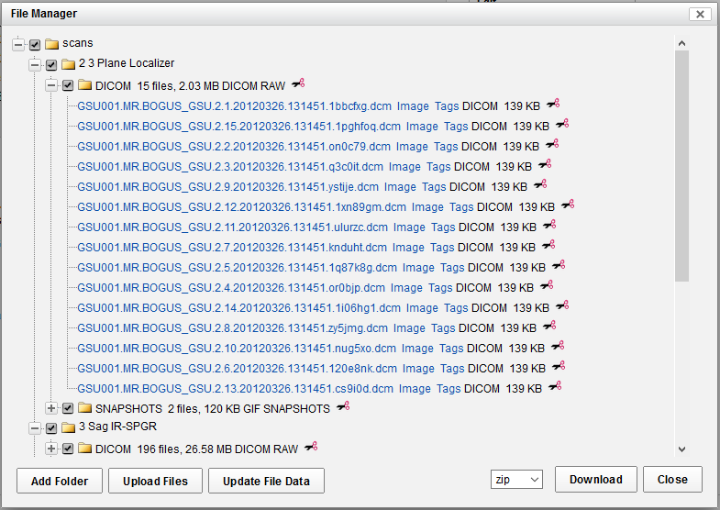Click scissors delete icon for 1bbcfxg.dcm file
Image resolution: width=720 pixels, height=510 pixels.
tap(552, 105)
